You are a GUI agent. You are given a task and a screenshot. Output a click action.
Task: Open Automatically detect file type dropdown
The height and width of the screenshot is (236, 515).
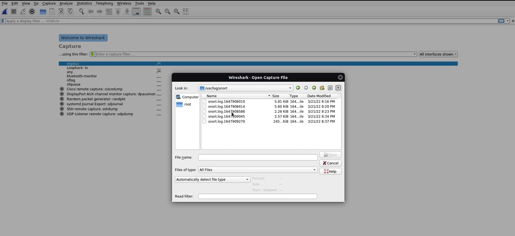pyautogui.click(x=212, y=180)
